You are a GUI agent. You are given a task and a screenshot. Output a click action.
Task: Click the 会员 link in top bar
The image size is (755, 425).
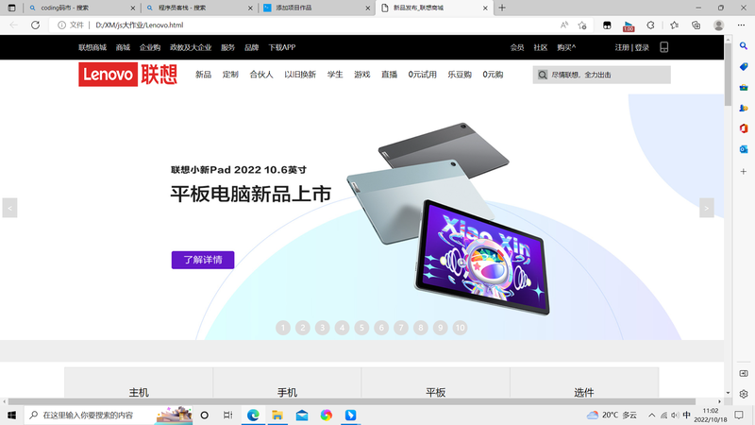517,47
